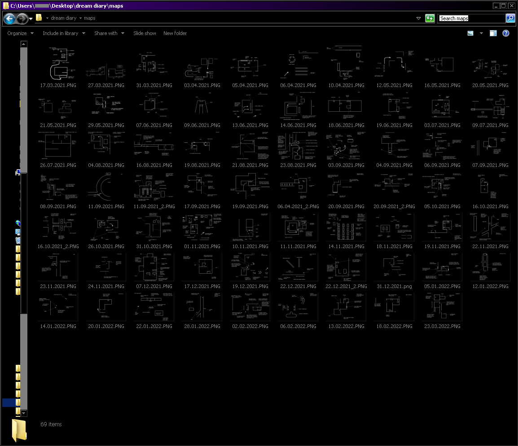The height and width of the screenshot is (446, 518).
Task: Click the globe network icon in navigation pane
Action: [18, 223]
